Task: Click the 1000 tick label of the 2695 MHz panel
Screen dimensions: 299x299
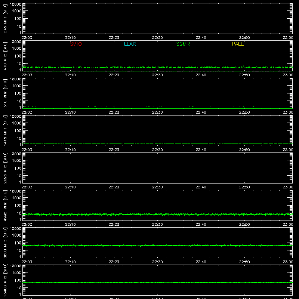Action: click(x=17, y=161)
